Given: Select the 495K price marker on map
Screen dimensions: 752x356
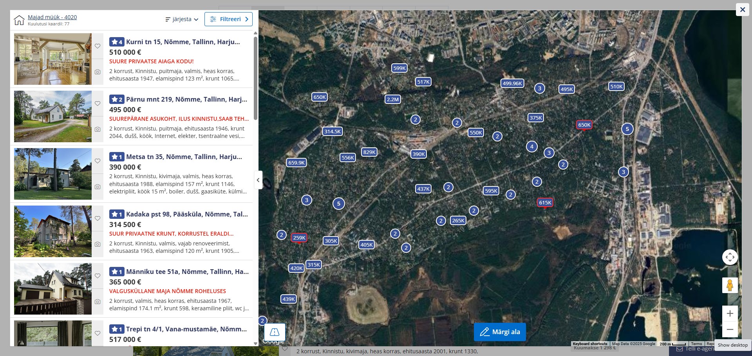Looking at the screenshot, I should (567, 89).
